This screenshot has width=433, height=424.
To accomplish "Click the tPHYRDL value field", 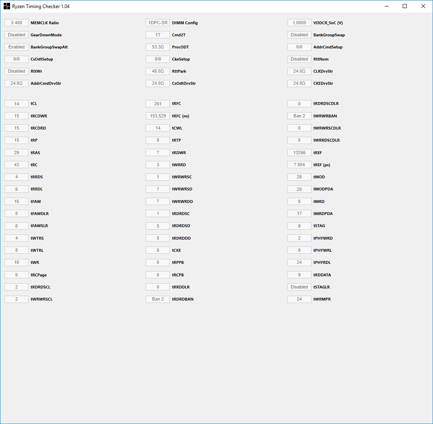I will 299,263.
